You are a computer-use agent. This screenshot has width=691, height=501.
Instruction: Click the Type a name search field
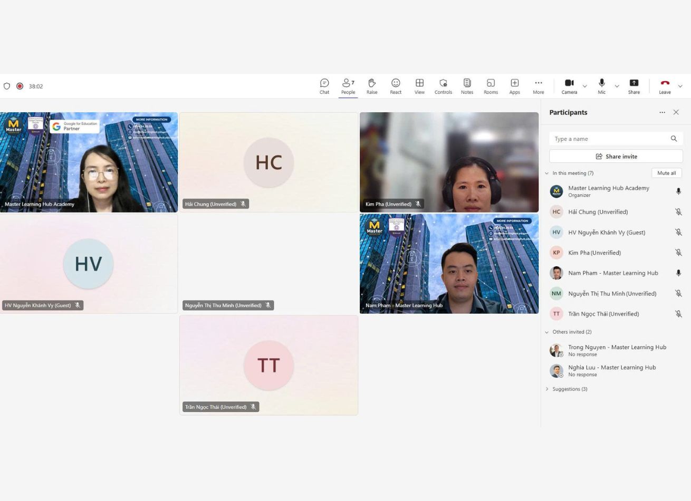click(609, 139)
